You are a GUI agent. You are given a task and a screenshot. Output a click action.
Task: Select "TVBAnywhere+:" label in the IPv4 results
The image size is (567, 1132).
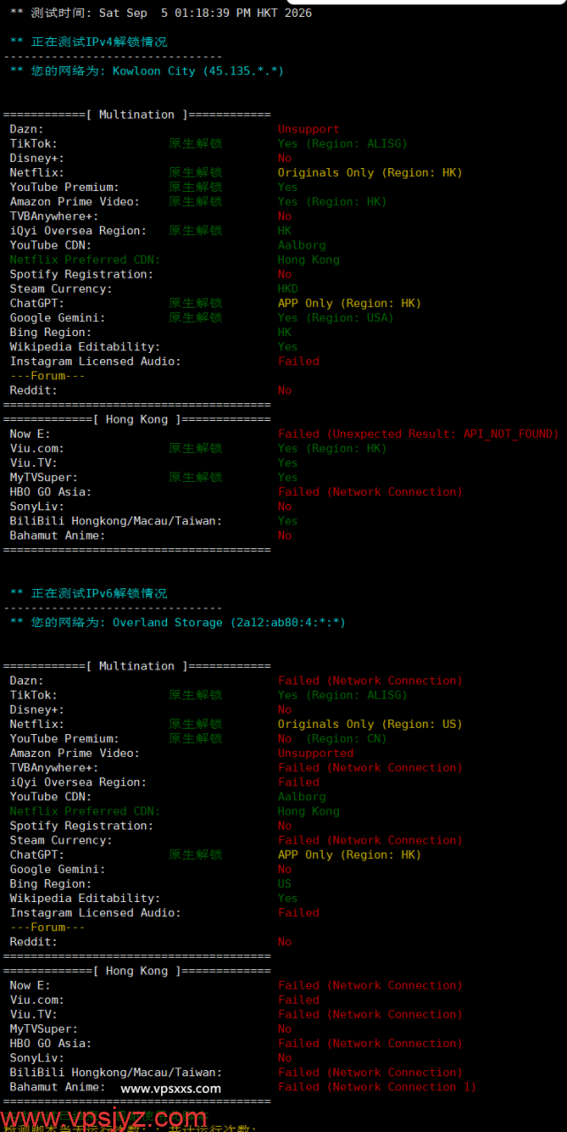(x=55, y=216)
